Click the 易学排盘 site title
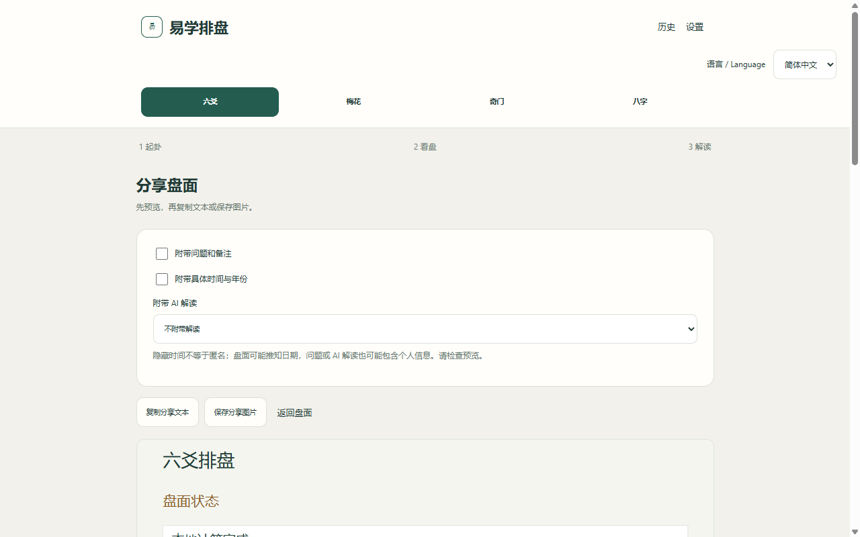This screenshot has height=537, width=860. pyautogui.click(x=199, y=28)
